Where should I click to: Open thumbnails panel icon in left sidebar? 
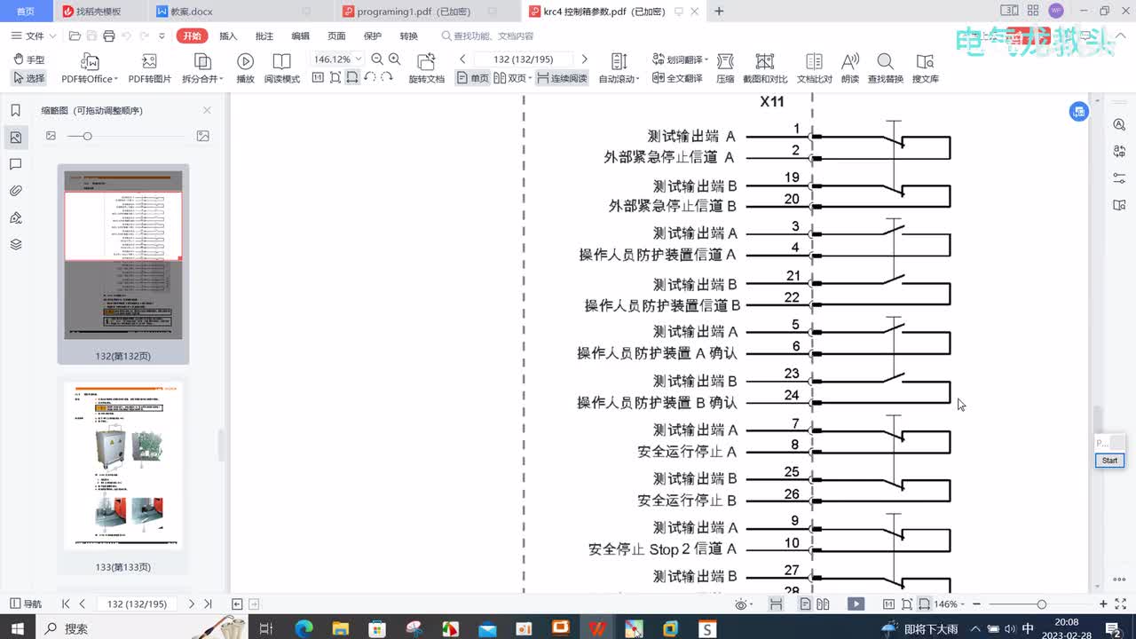(x=15, y=138)
